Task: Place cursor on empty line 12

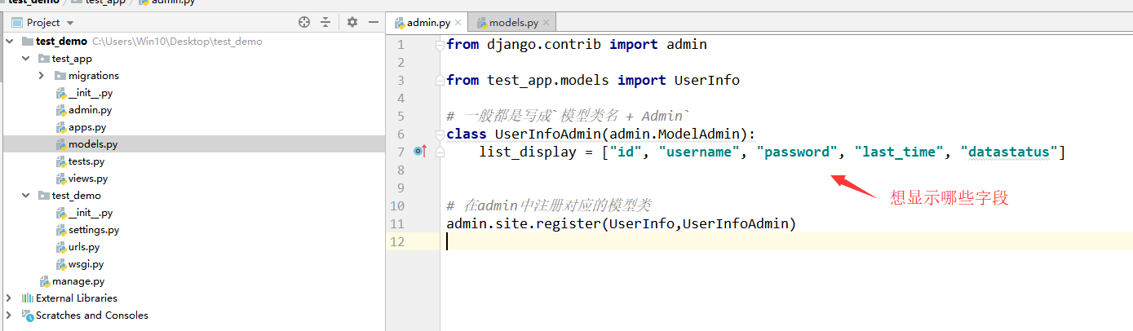Action: pos(760,241)
